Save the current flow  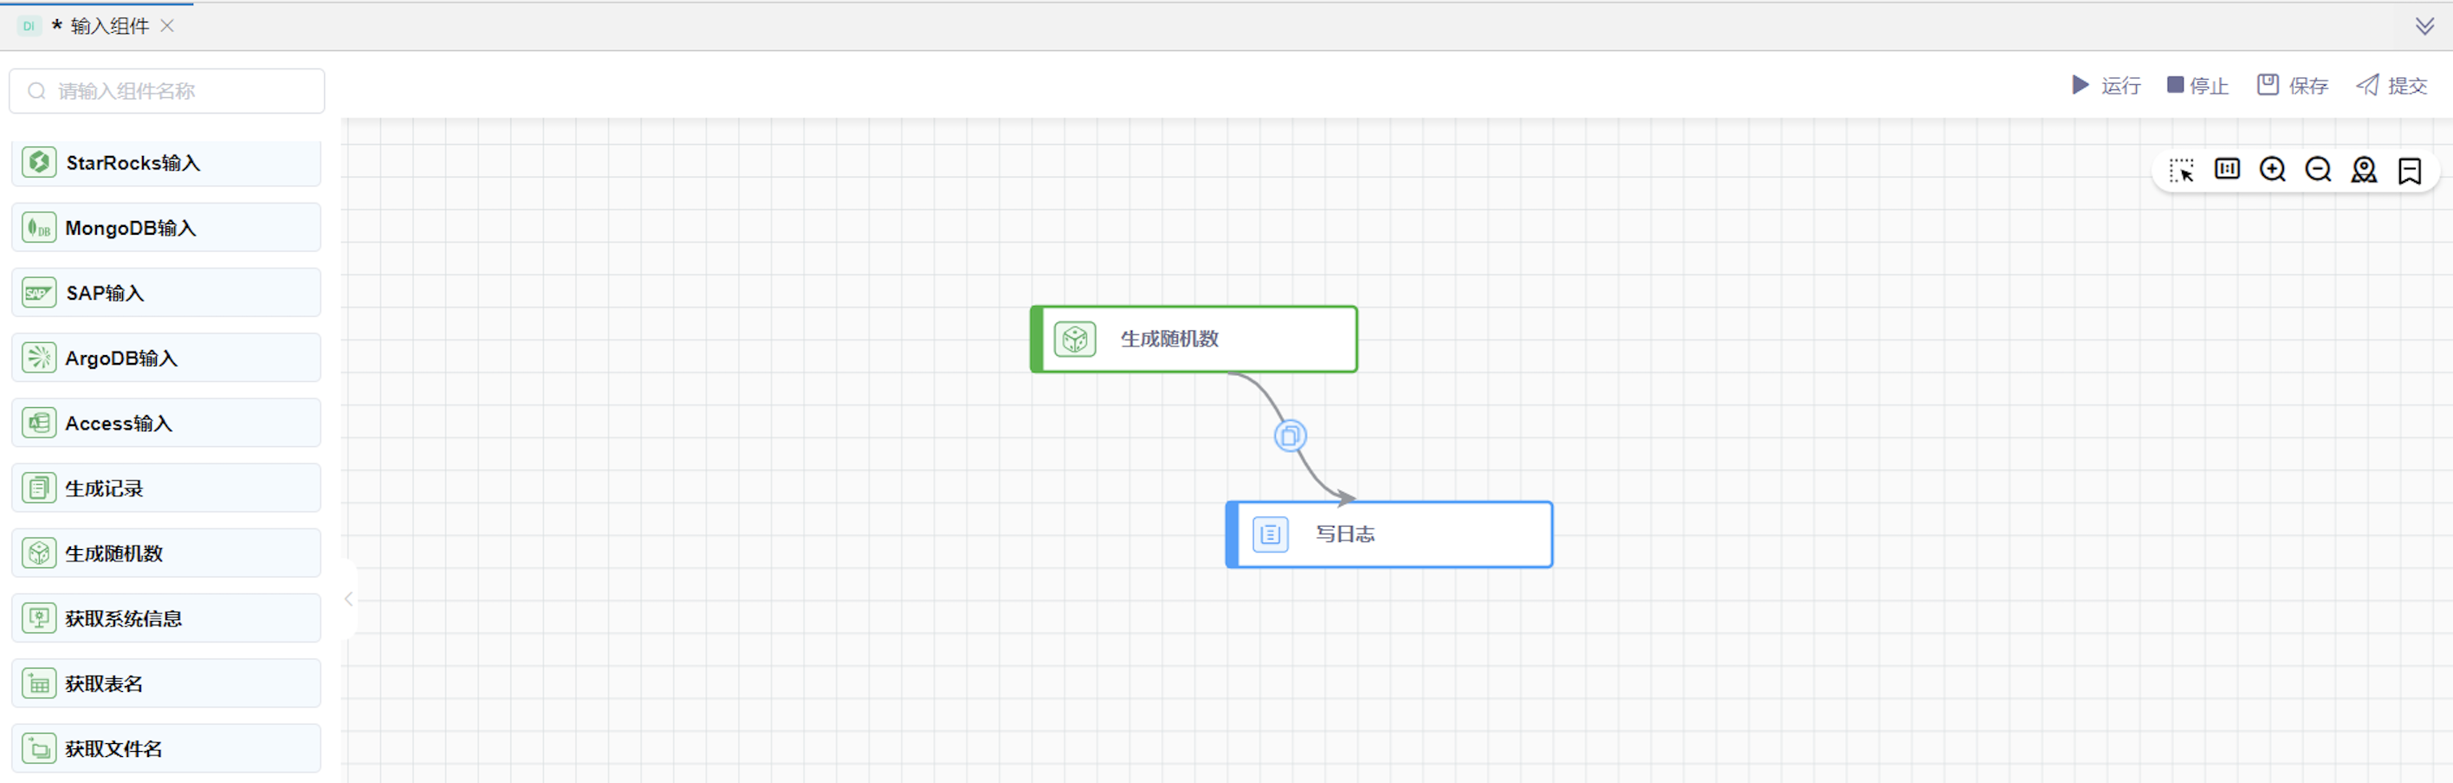2292,86
